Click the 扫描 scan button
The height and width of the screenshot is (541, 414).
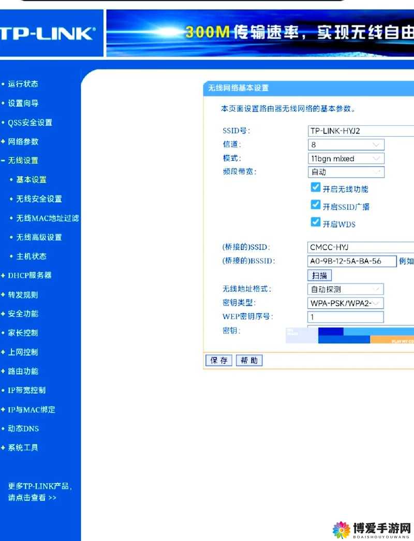[319, 275]
